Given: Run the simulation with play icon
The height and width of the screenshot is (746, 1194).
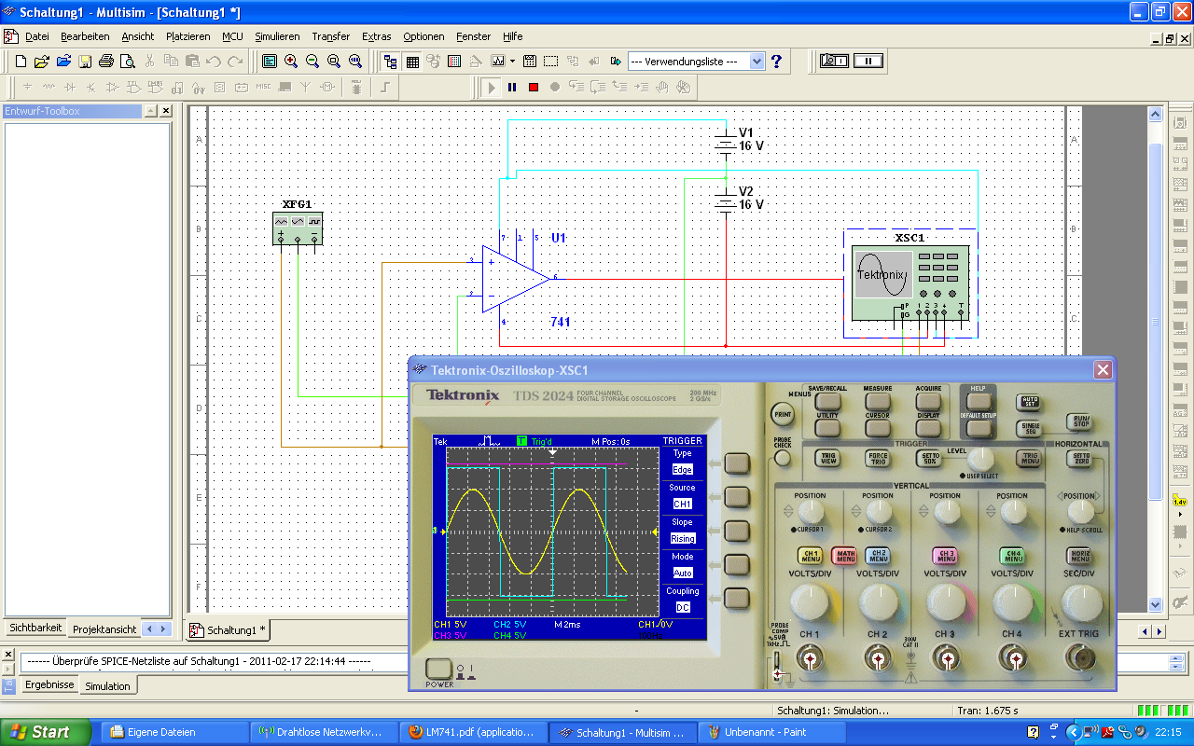Looking at the screenshot, I should click(x=492, y=88).
